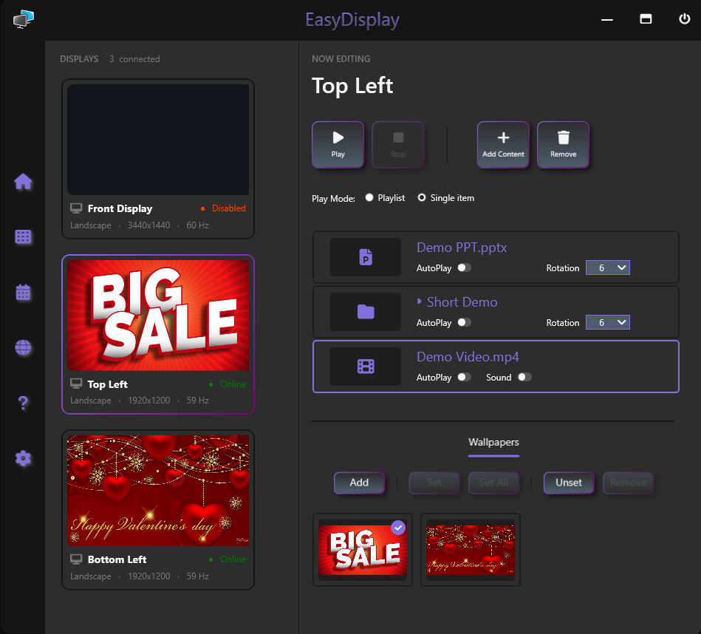Screen dimensions: 701x634
Task: Select Playlist play mode
Action: pyautogui.click(x=385, y=197)
